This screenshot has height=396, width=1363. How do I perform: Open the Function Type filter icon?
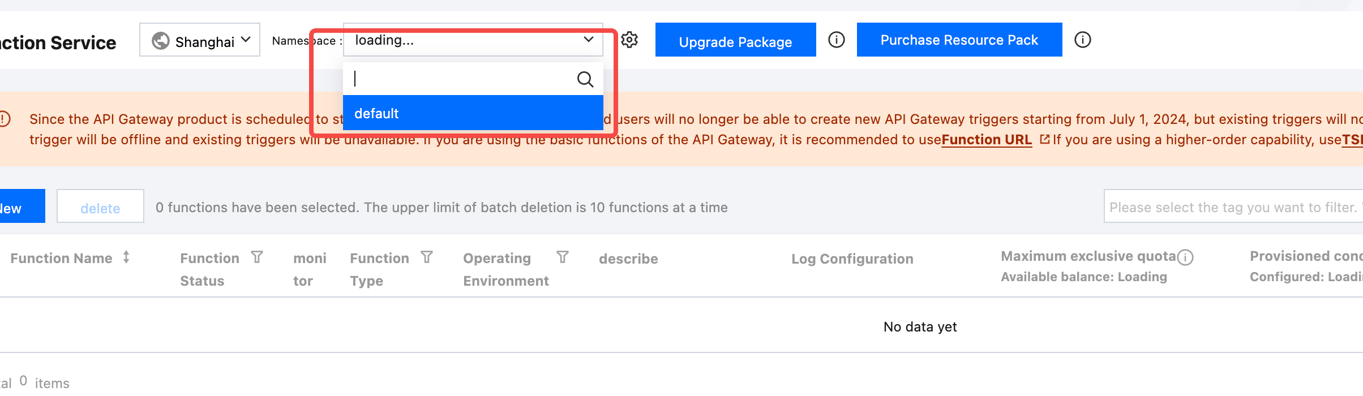pos(427,257)
